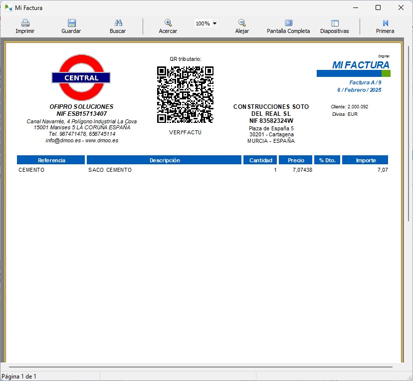413x381 pixels.
Task: Select the SACO CEMENTO description text
Action: pyautogui.click(x=110, y=170)
